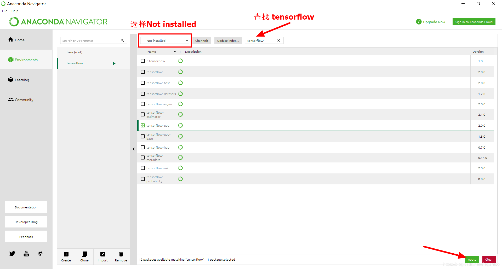Clear the tensorflow package search text
This screenshot has height=269, width=502.
pyautogui.click(x=279, y=40)
